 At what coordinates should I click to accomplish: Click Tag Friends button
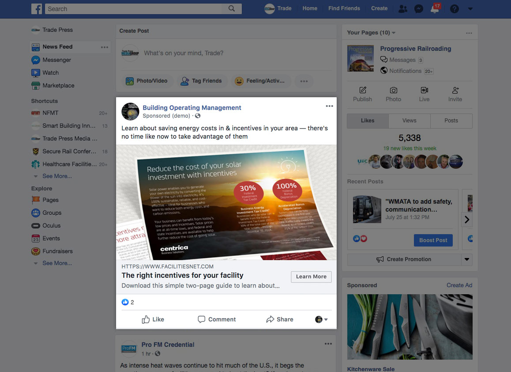tap(201, 81)
